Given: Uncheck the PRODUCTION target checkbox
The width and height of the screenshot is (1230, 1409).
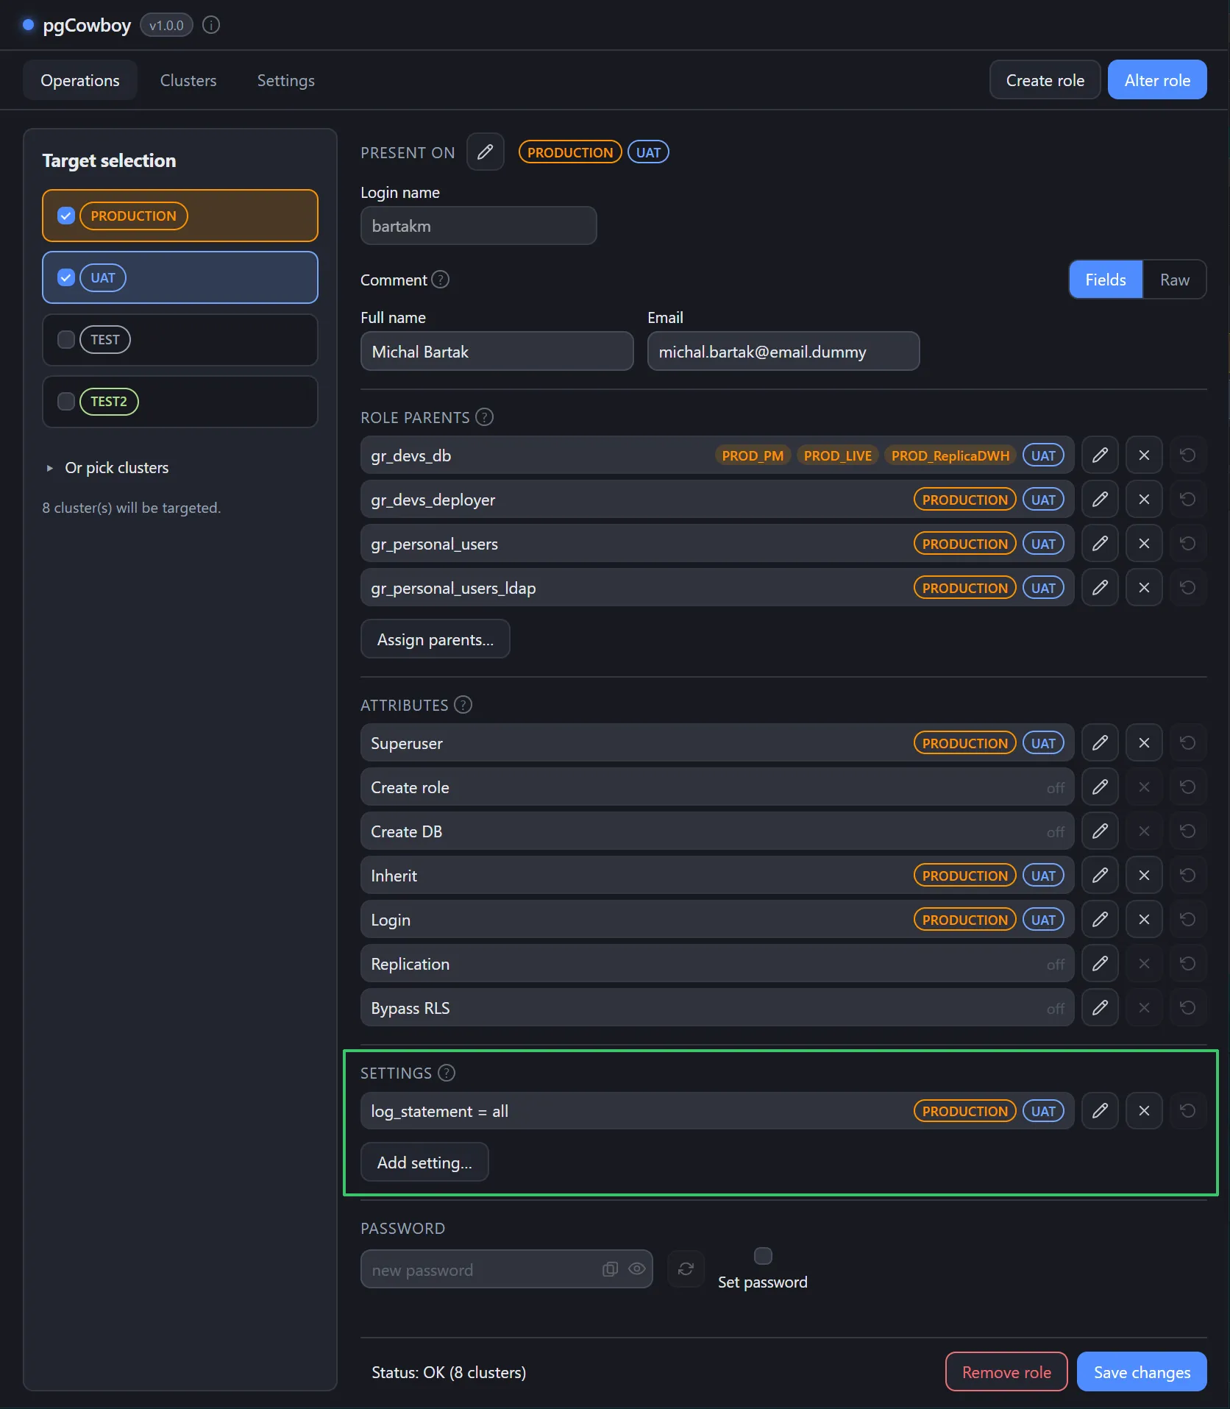Looking at the screenshot, I should click(66, 216).
